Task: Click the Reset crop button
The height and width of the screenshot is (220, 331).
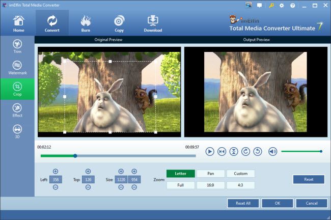Action: point(309,179)
